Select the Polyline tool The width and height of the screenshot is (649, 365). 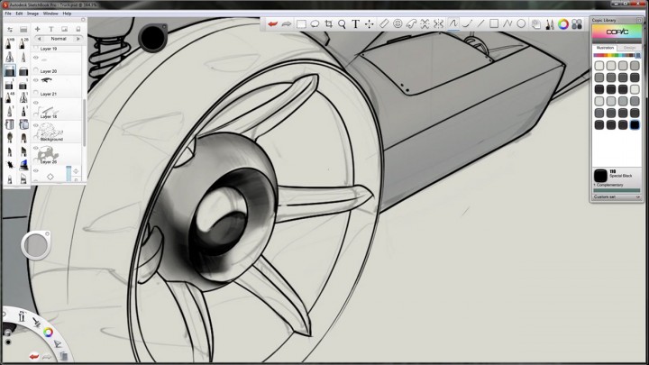pos(507,24)
